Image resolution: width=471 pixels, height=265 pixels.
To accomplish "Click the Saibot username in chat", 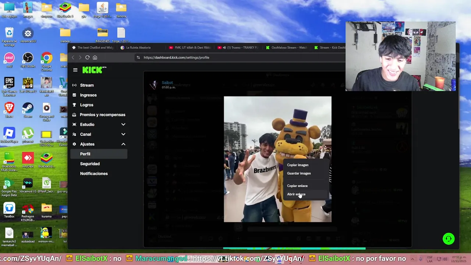I will [x=167, y=83].
